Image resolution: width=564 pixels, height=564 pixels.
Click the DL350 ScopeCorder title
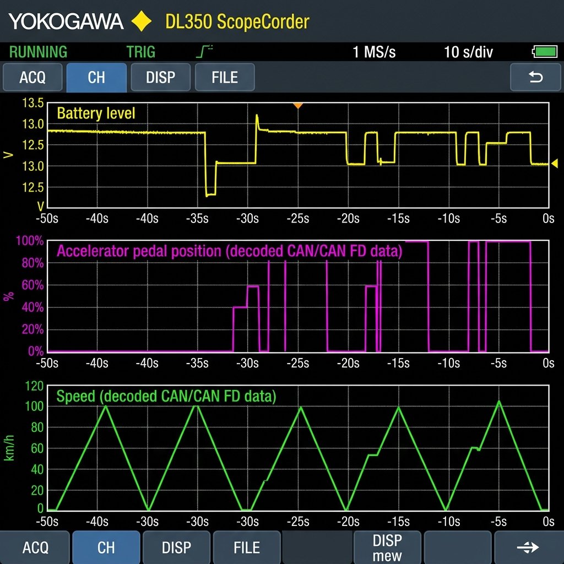click(237, 21)
